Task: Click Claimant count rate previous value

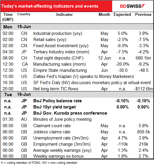Action: [x=143, y=126]
